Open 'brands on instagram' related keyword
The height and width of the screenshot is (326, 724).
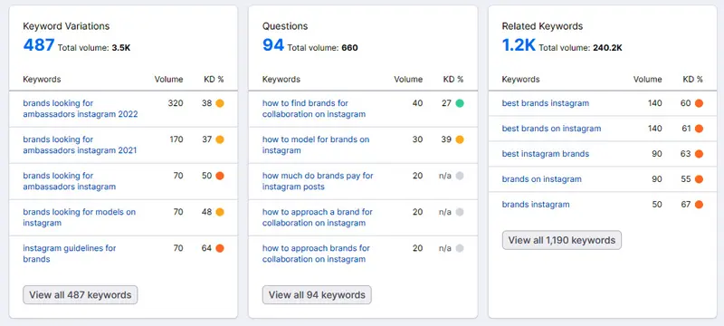click(541, 179)
